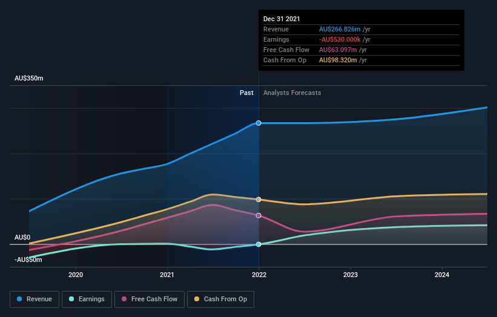Click the 2021 x-axis label

(167, 275)
